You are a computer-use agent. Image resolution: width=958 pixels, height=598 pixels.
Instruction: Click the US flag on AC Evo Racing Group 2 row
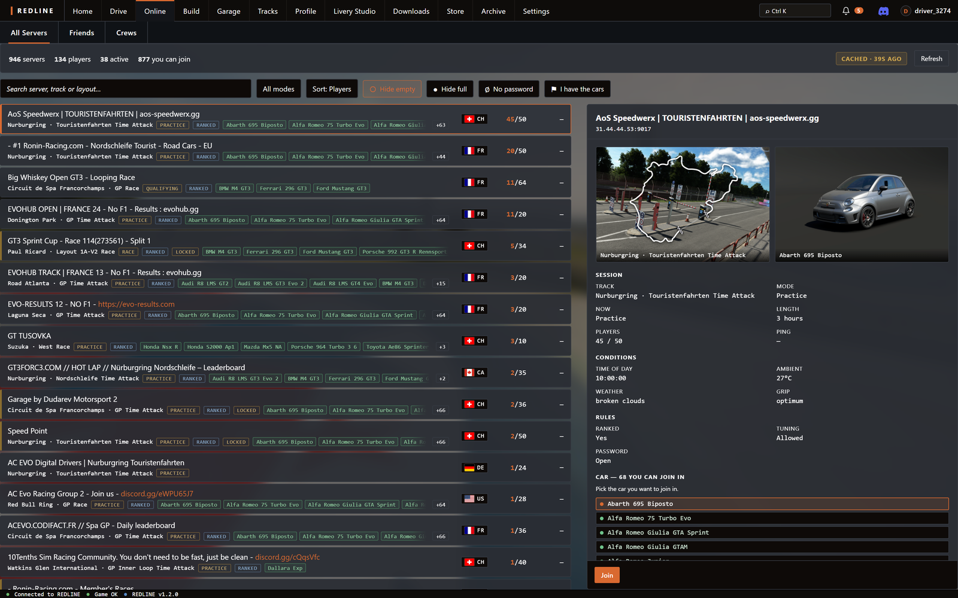(x=469, y=499)
